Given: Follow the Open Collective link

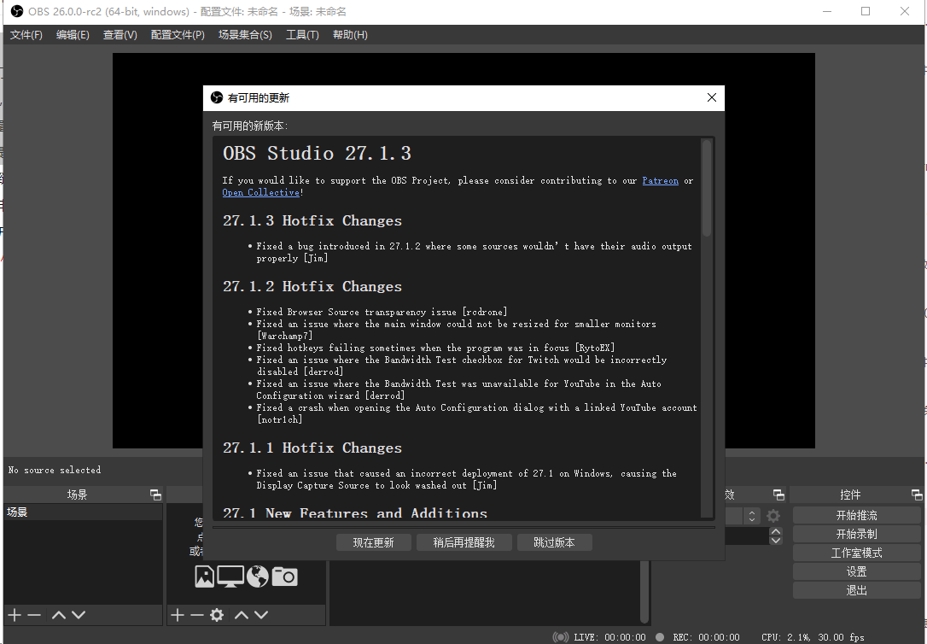Looking at the screenshot, I should 260,192.
